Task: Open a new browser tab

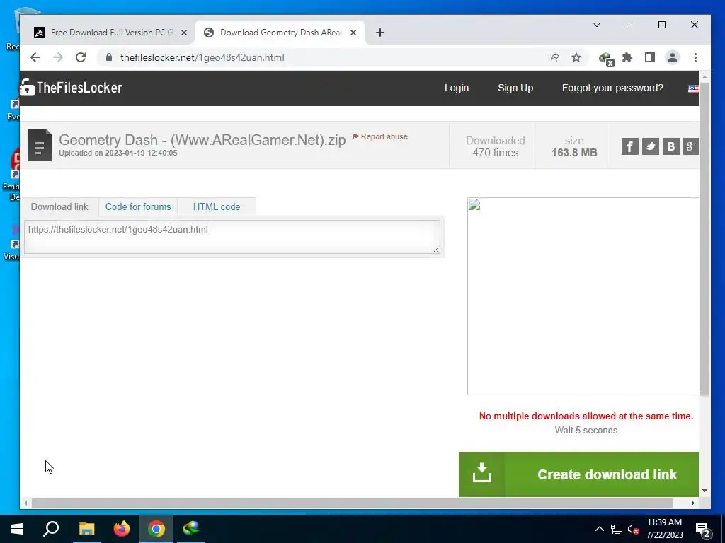Action: point(380,33)
